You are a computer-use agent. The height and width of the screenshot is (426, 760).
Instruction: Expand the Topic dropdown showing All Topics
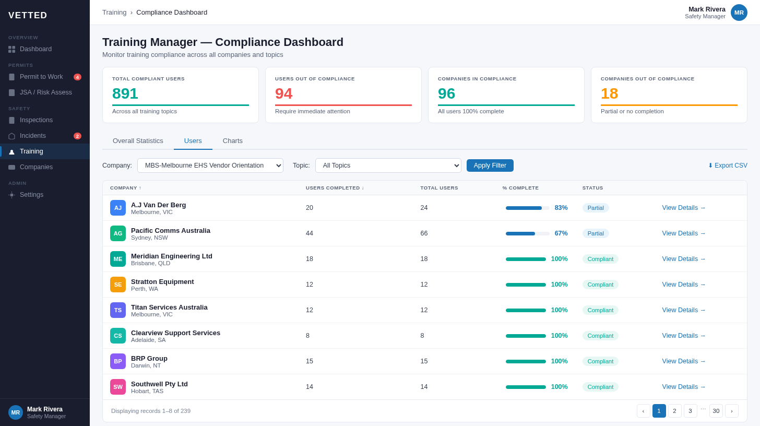pos(388,165)
